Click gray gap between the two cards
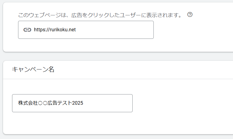The height and width of the screenshot is (139, 233). [x=118, y=56]
